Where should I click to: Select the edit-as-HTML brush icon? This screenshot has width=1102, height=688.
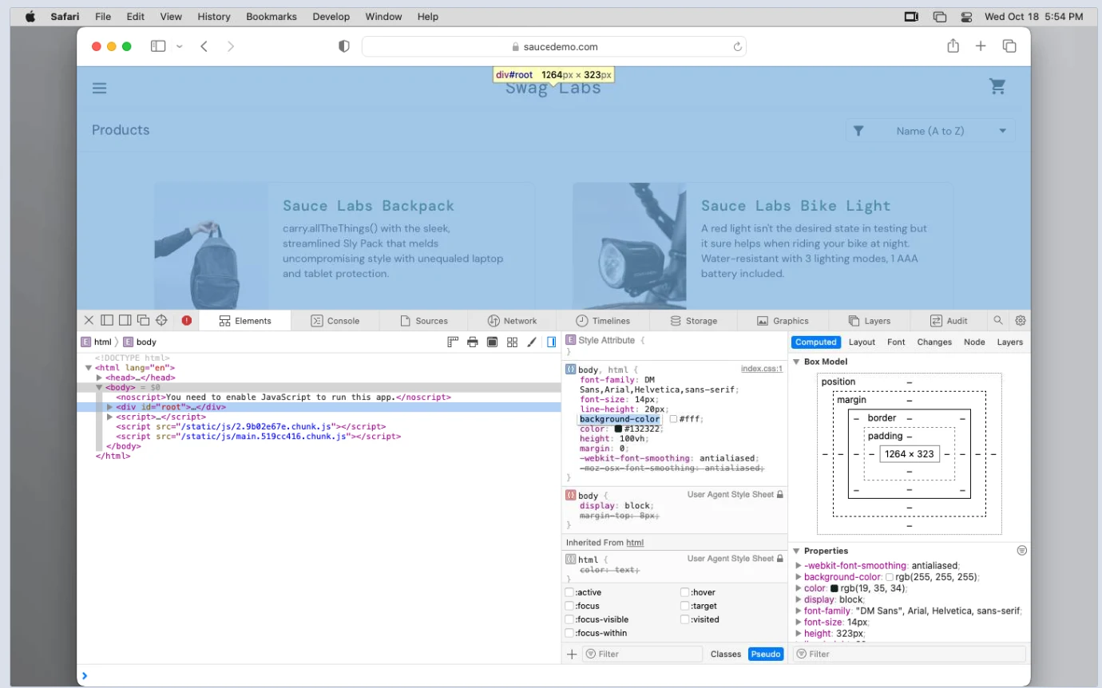tap(532, 342)
